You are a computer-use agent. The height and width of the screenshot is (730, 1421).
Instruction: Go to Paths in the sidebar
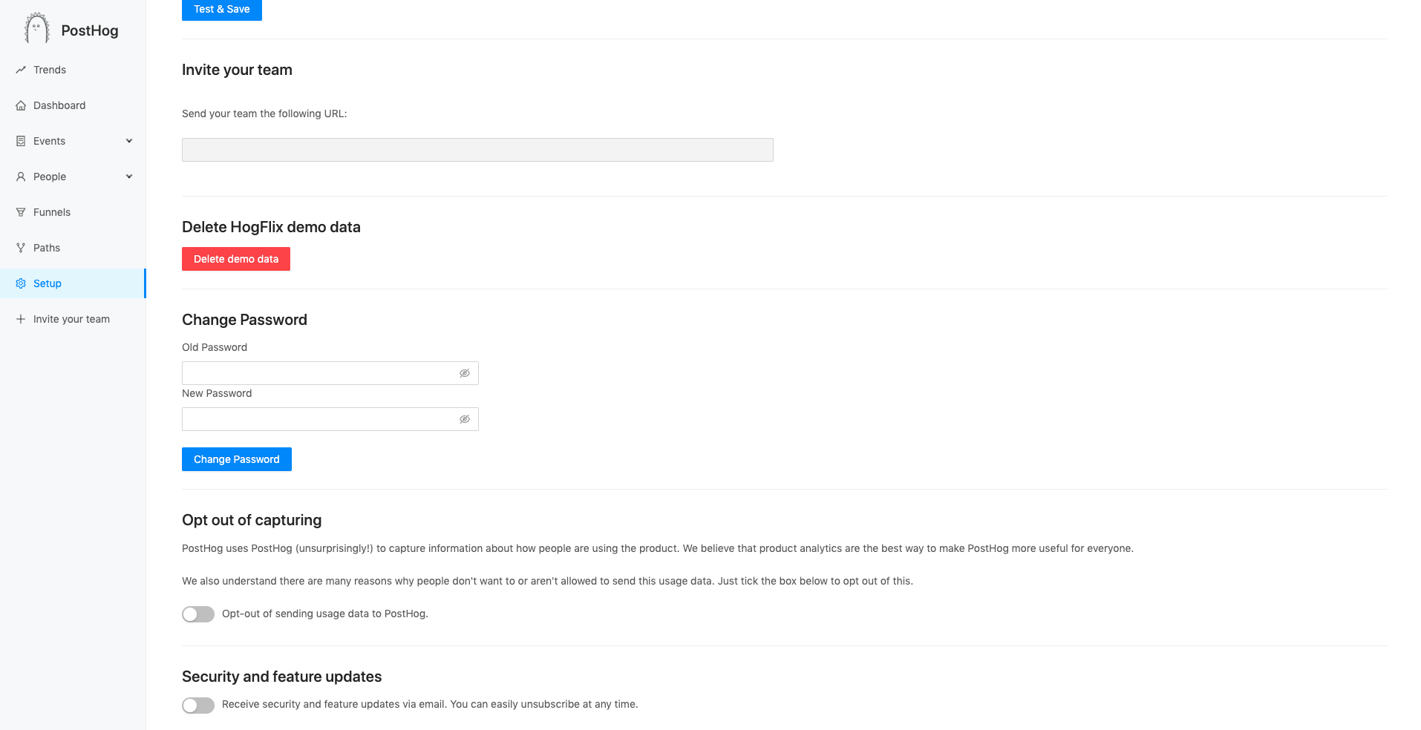pos(47,248)
